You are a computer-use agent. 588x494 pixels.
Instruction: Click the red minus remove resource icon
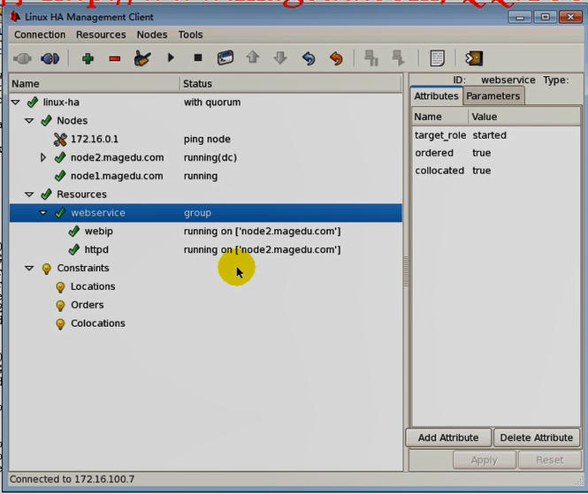click(115, 59)
